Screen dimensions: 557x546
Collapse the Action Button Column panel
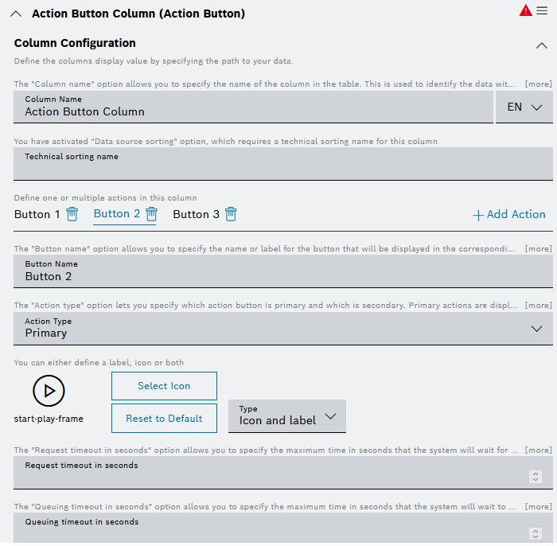(15, 14)
